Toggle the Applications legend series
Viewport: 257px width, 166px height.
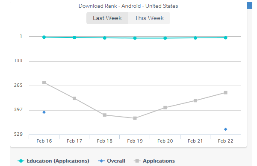(154, 161)
